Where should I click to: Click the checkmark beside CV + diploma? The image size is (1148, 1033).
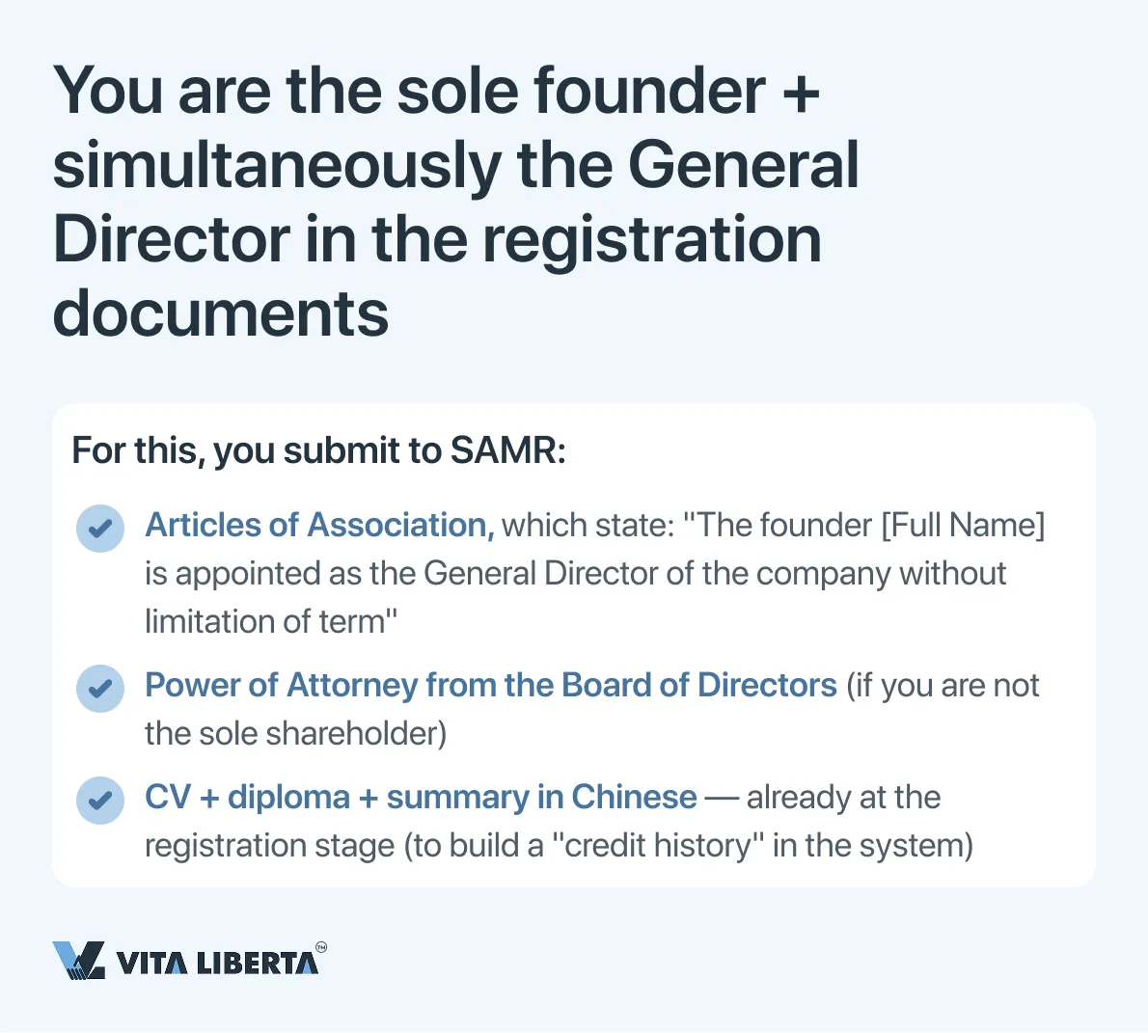(x=100, y=801)
